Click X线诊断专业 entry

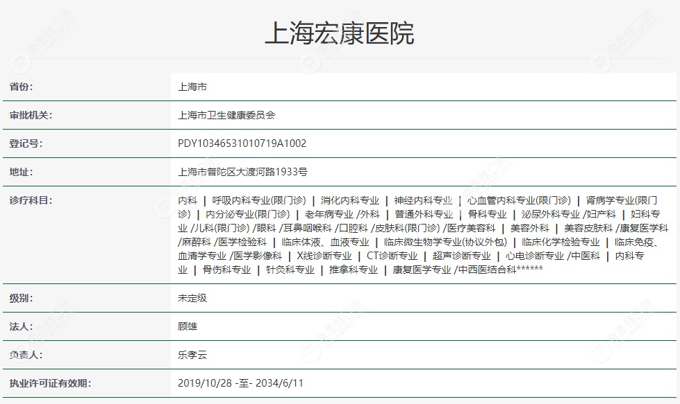(324, 256)
